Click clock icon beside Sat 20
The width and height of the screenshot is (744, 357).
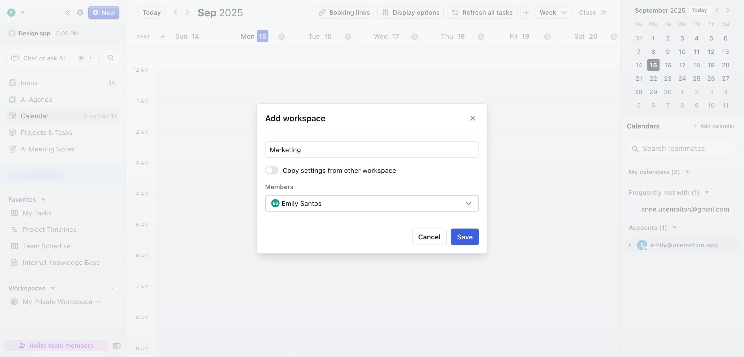(614, 37)
